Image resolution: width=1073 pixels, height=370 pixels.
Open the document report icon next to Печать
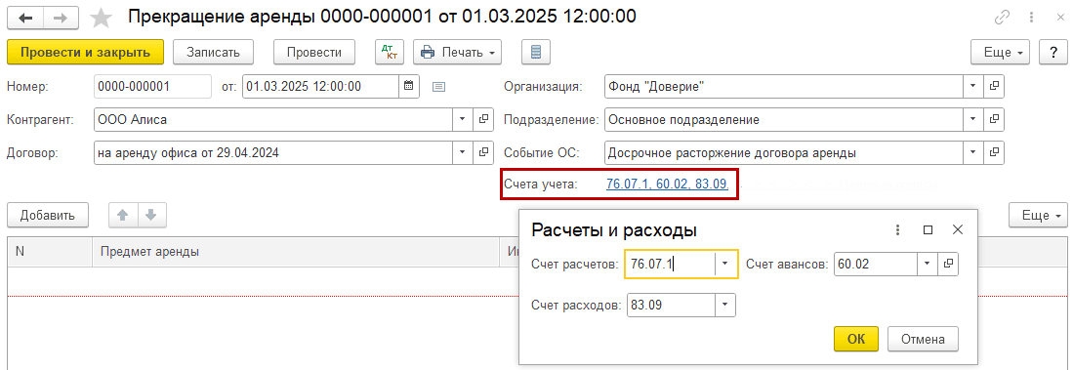click(536, 52)
